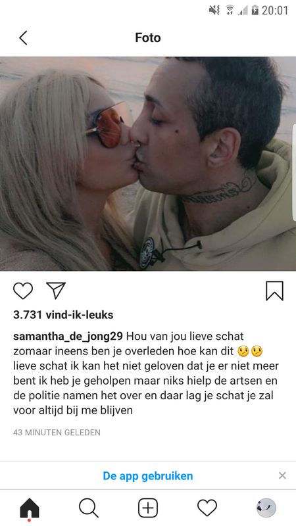Tap the muted sound status icon
Screen dimensions: 296x526
[214, 10]
